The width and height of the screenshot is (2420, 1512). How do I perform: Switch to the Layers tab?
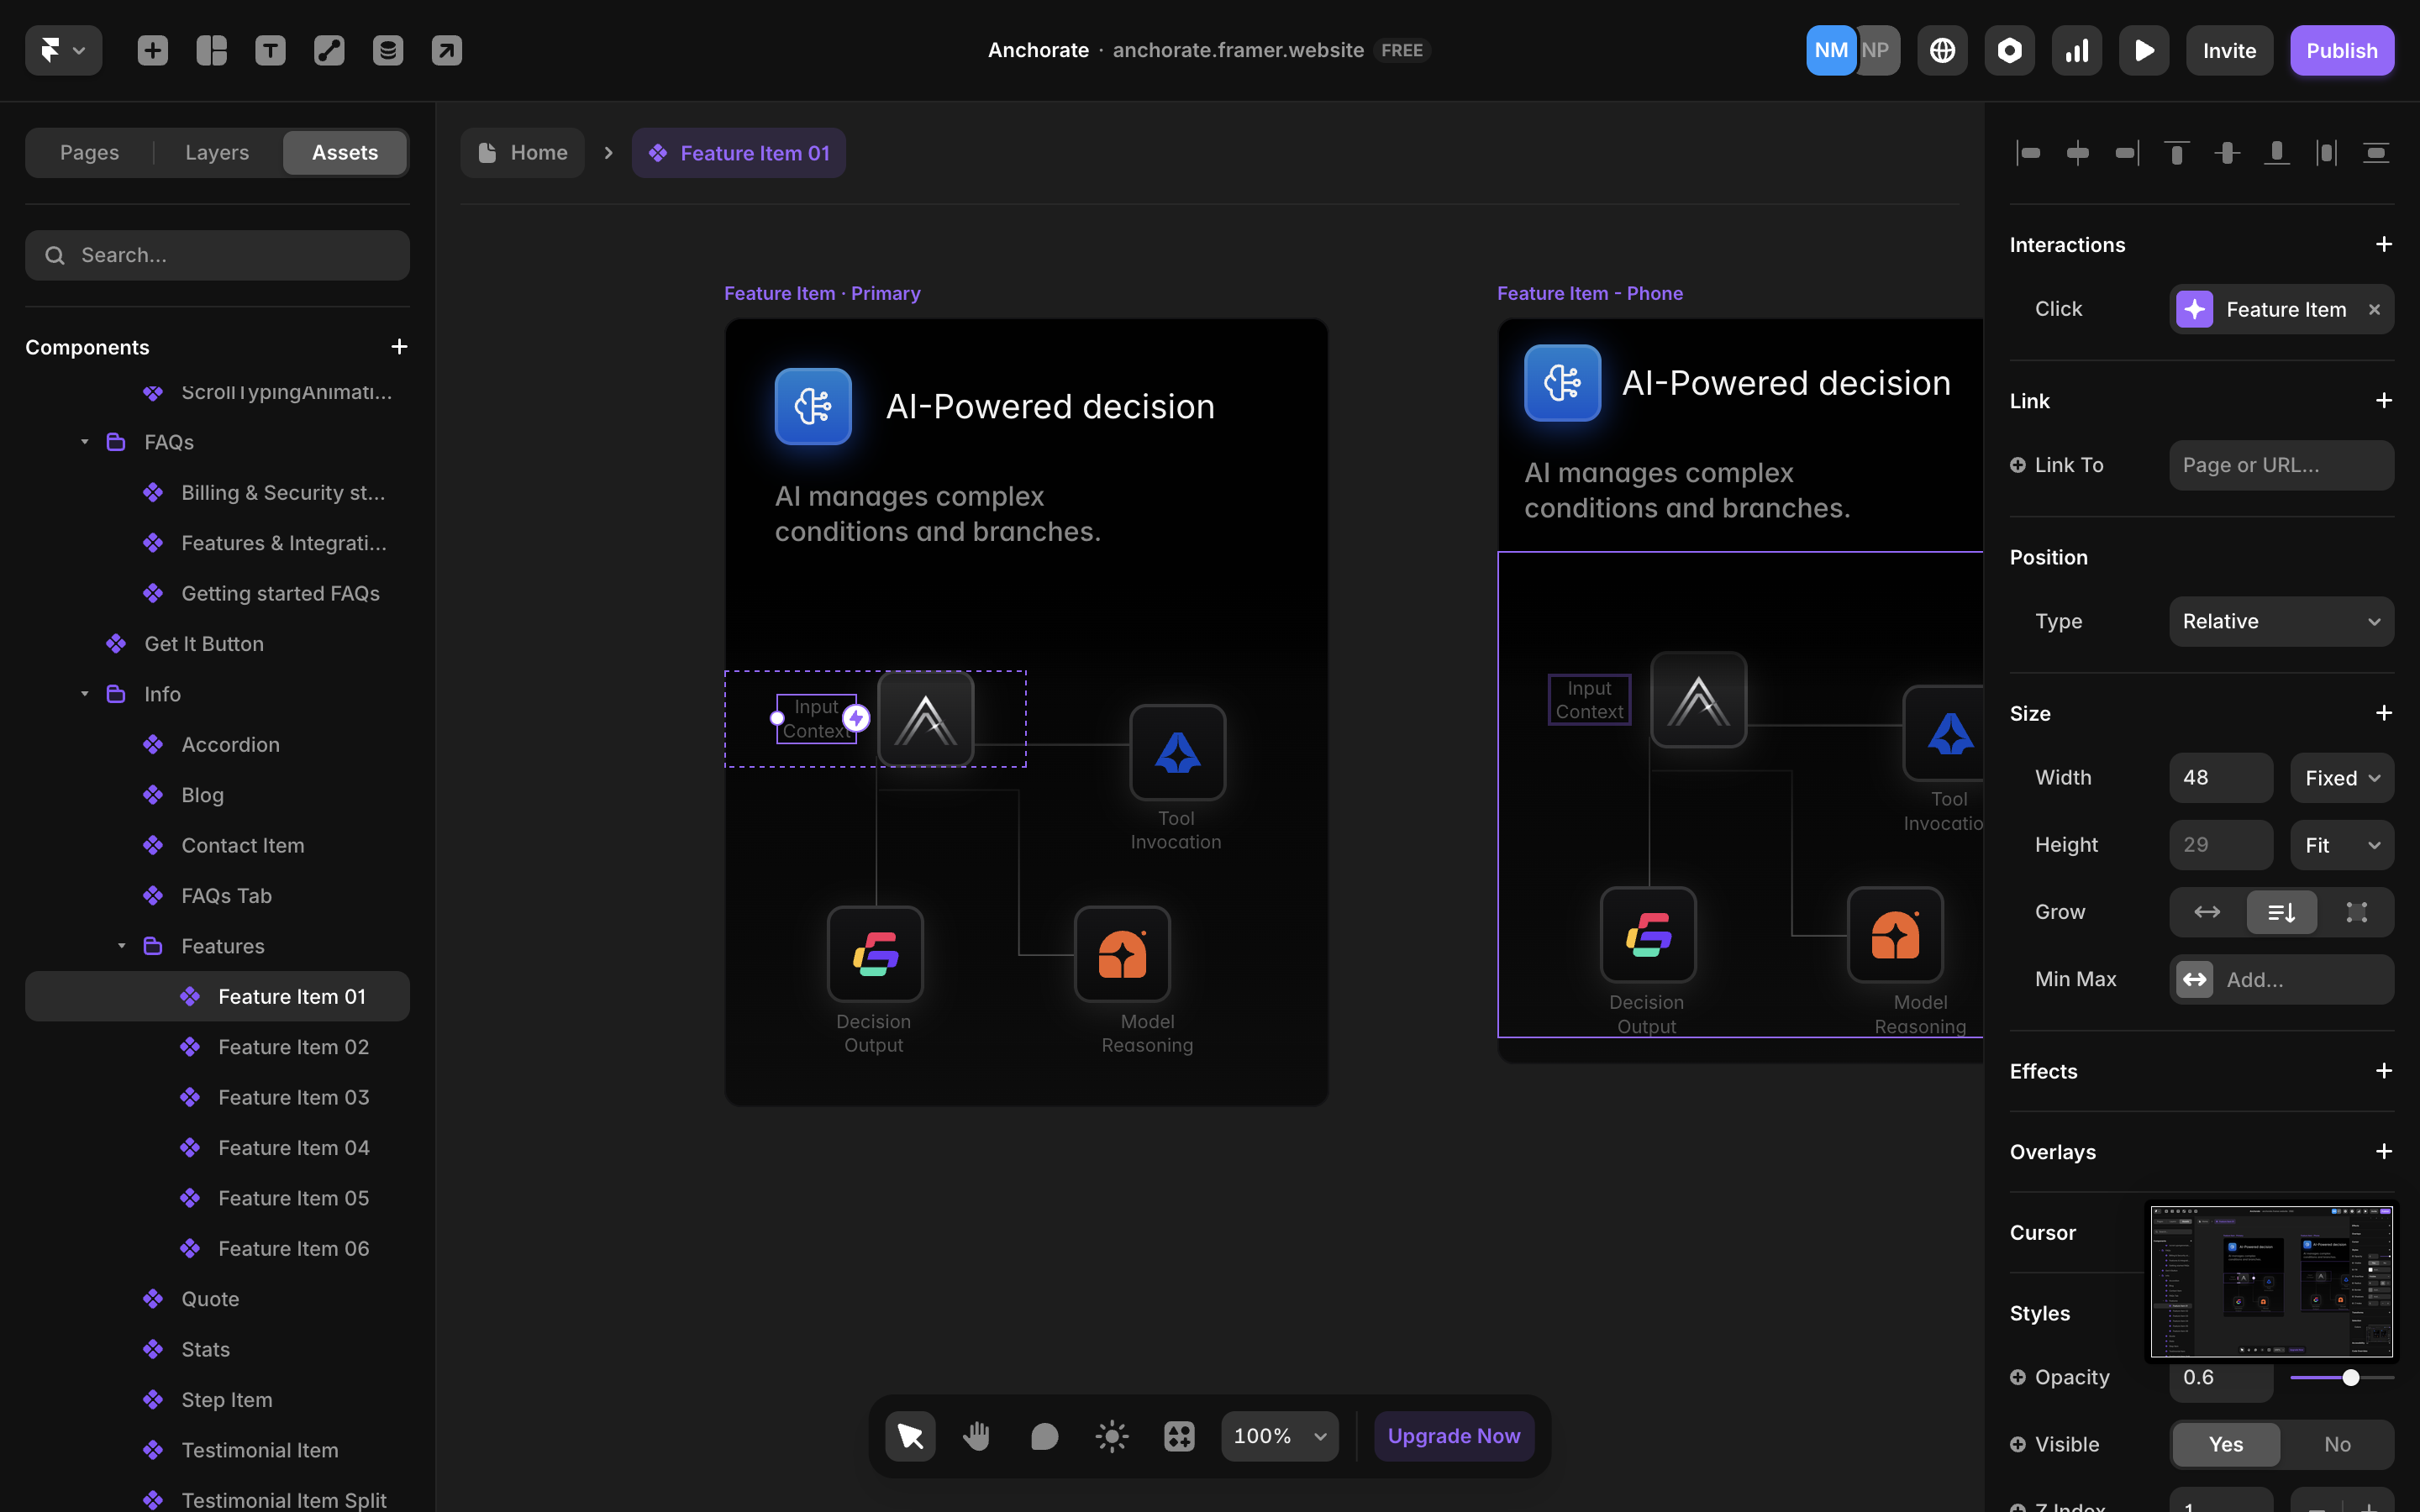coord(217,152)
